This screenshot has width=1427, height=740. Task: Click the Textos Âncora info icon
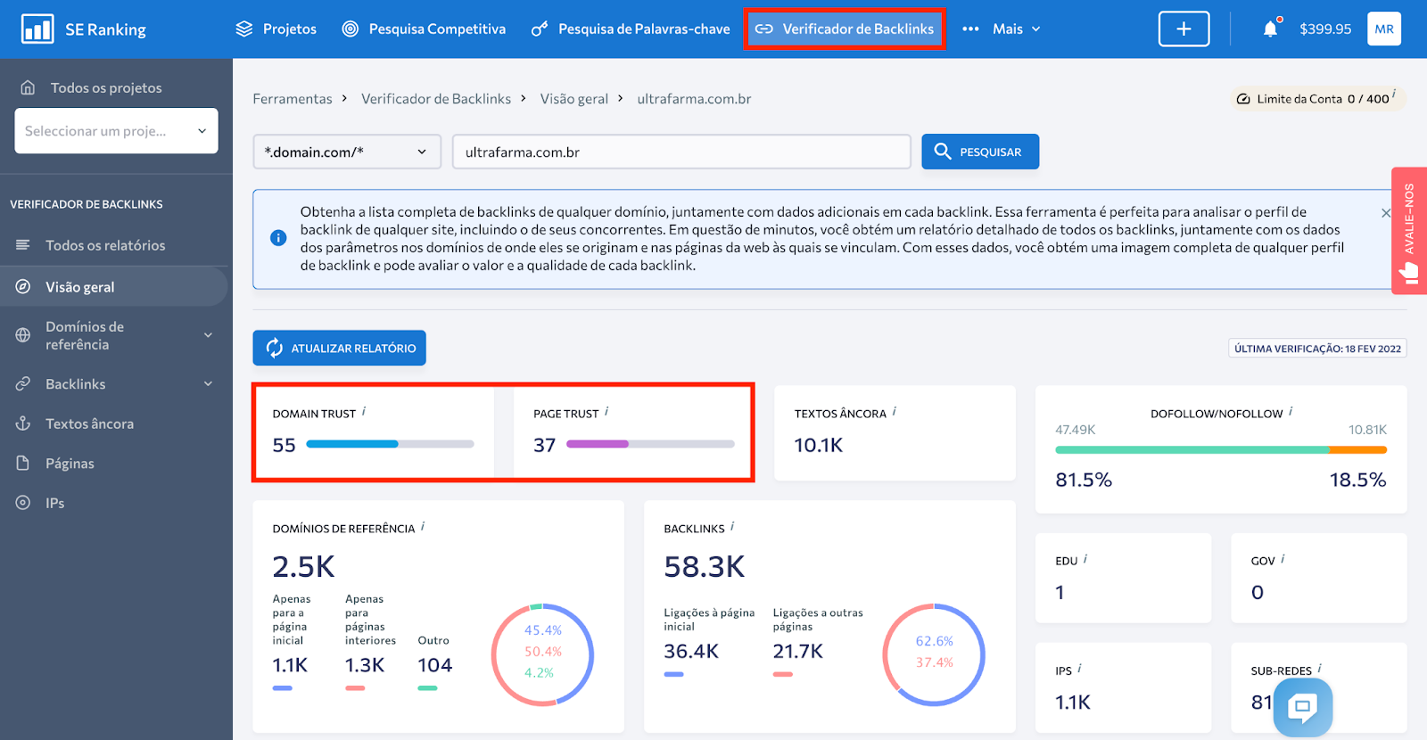point(895,411)
